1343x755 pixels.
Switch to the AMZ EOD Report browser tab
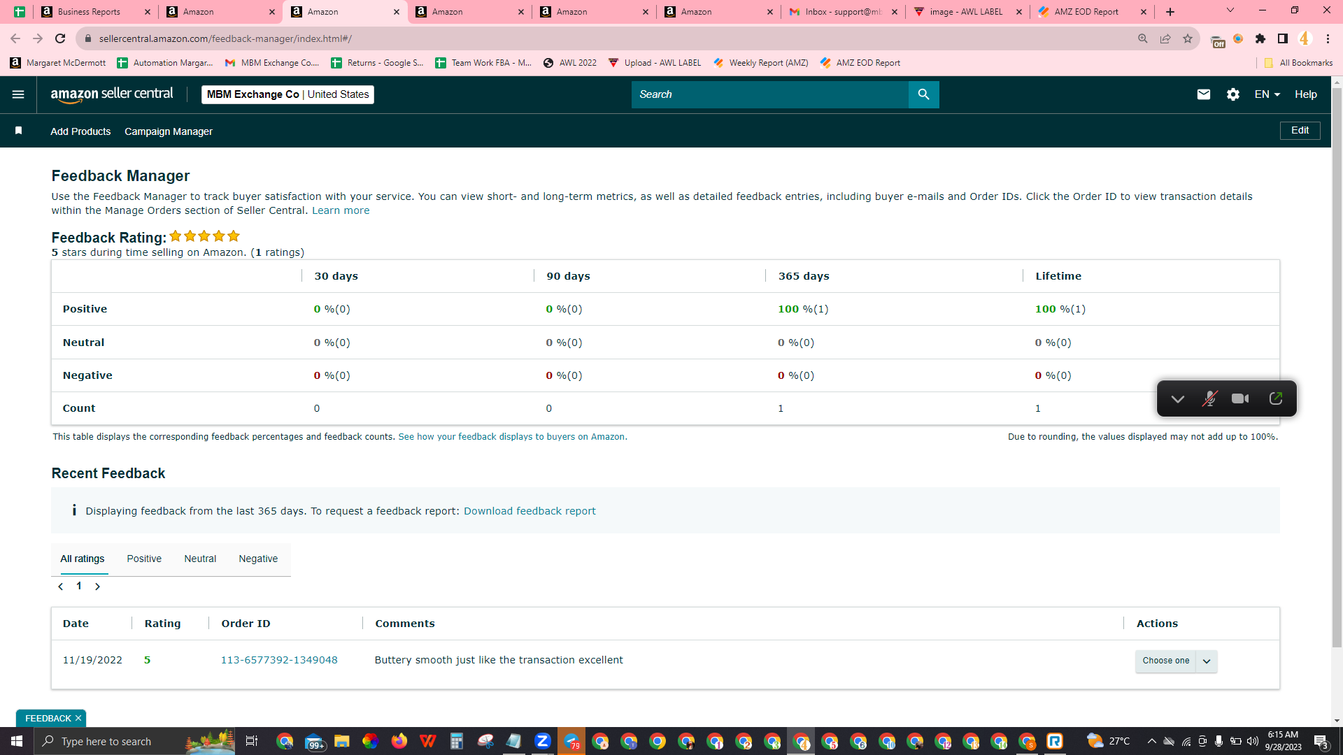[1093, 12]
